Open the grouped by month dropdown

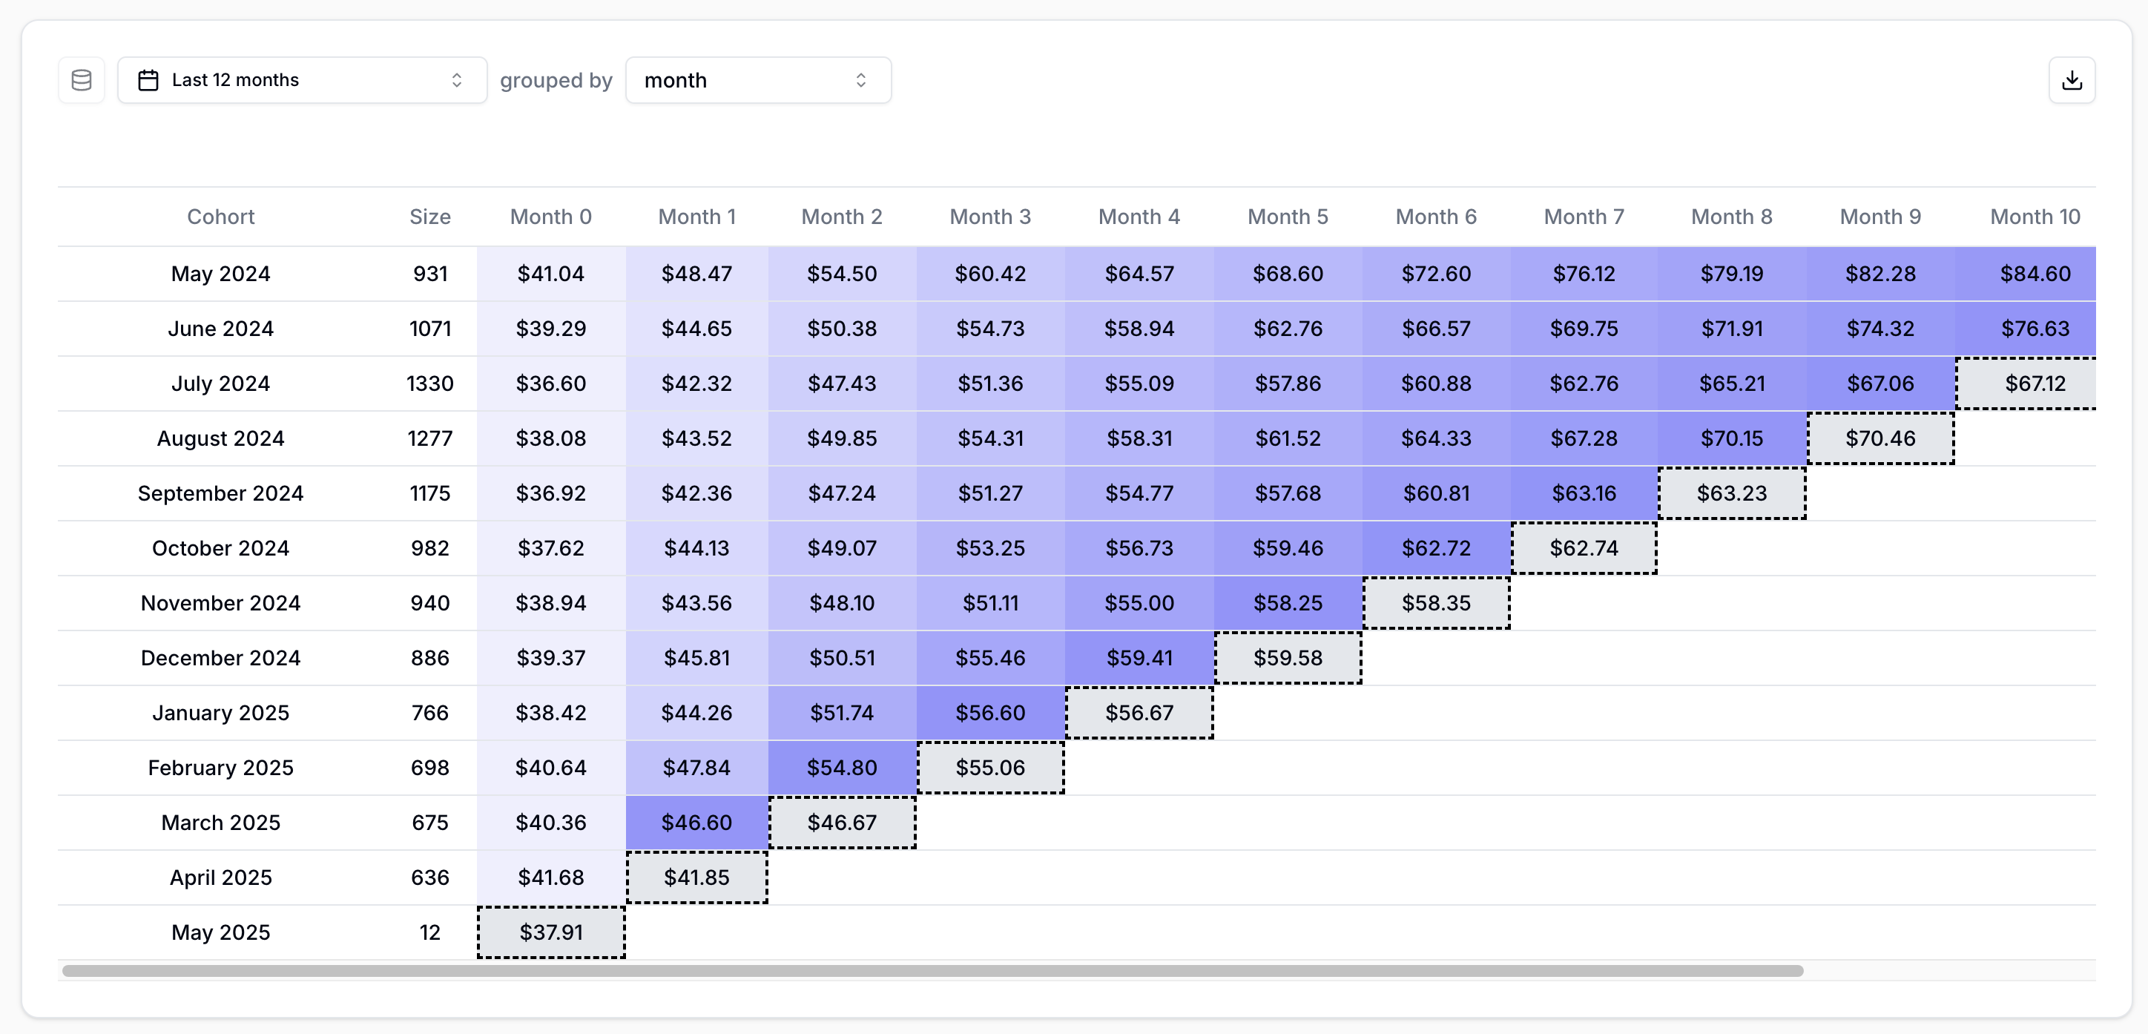(x=757, y=80)
